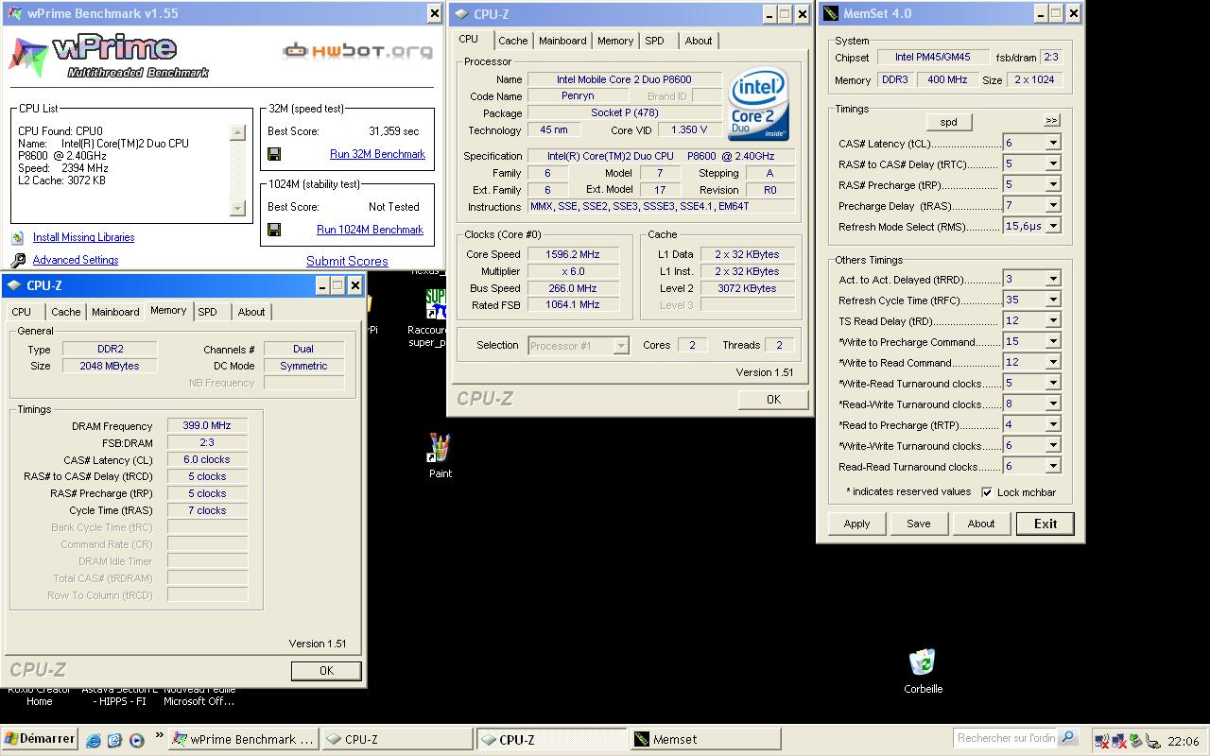Click the Save button in MemSet
The width and height of the screenshot is (1210, 756).
pyautogui.click(x=919, y=524)
